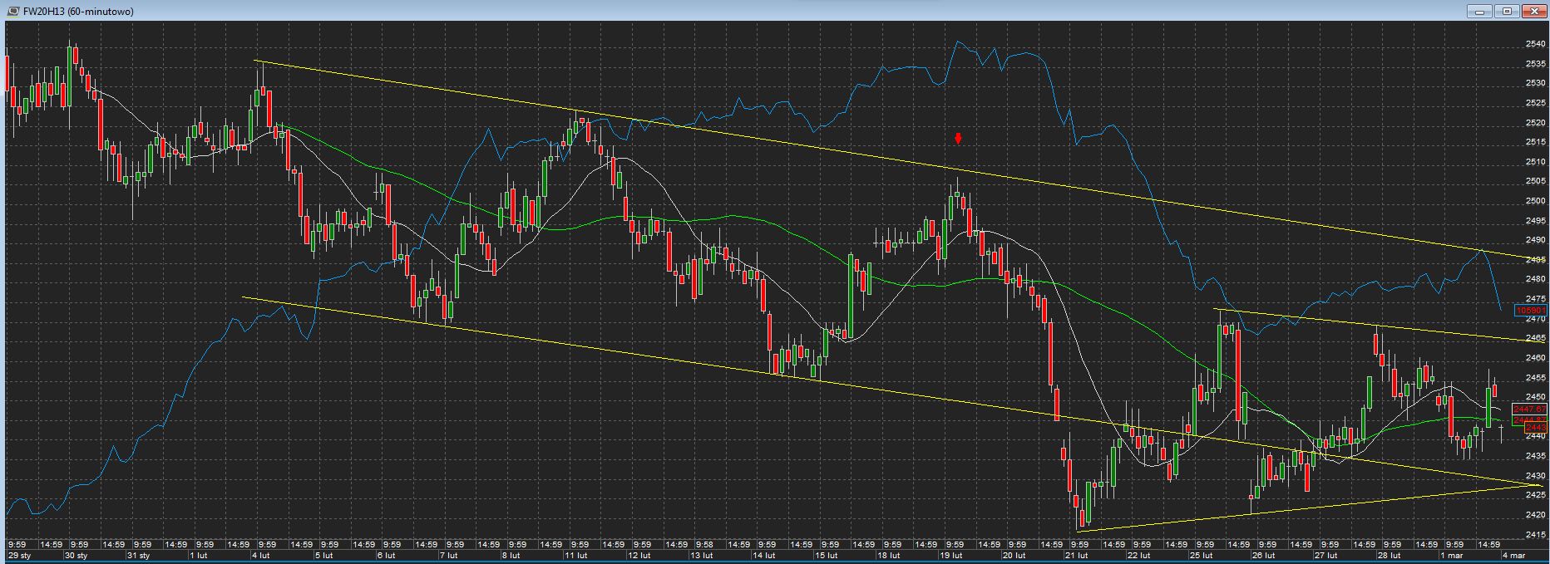Click the orange 2443 last price label
Viewport: 1550px width, 564px height.
pyautogui.click(x=1535, y=428)
